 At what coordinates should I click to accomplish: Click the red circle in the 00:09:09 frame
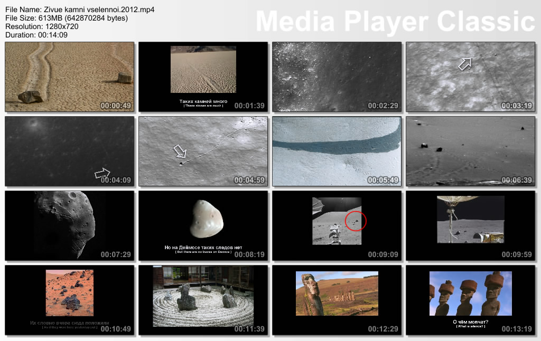coord(355,220)
